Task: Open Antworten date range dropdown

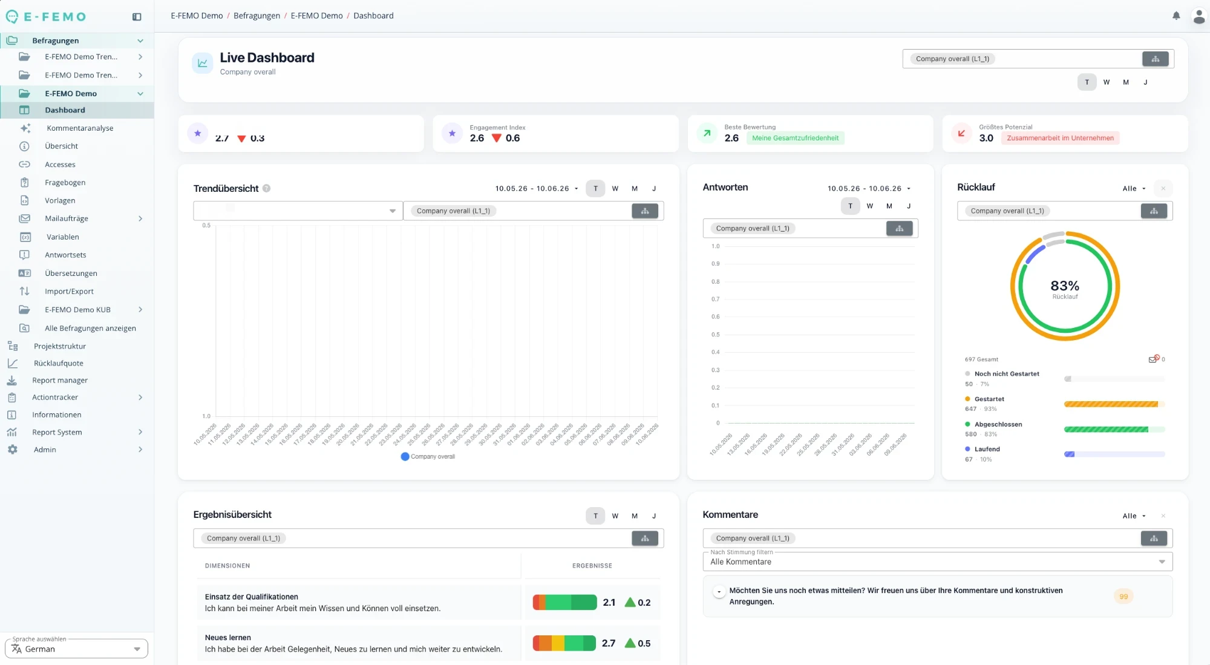Action: [x=869, y=188]
